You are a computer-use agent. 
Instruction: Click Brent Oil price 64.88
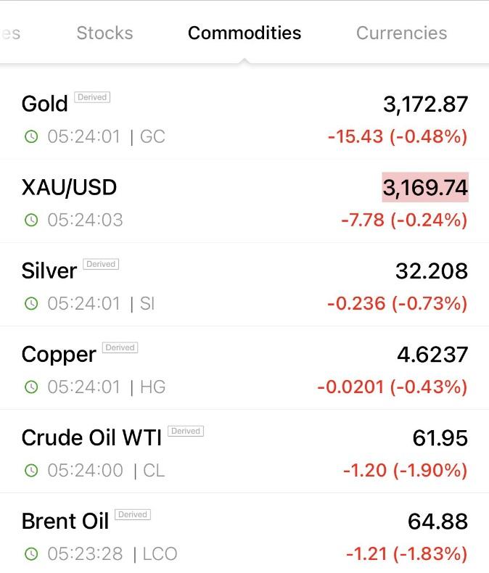tap(437, 521)
